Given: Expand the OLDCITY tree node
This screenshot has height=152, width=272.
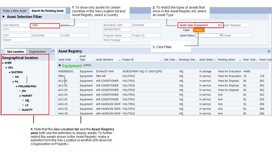Looking at the screenshot, I should click(20, 110).
